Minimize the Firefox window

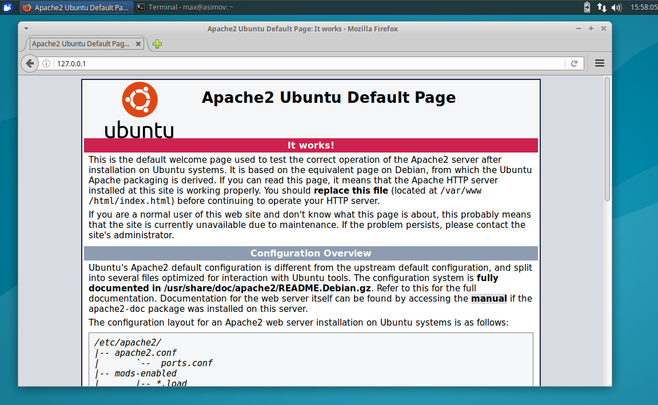[579, 29]
